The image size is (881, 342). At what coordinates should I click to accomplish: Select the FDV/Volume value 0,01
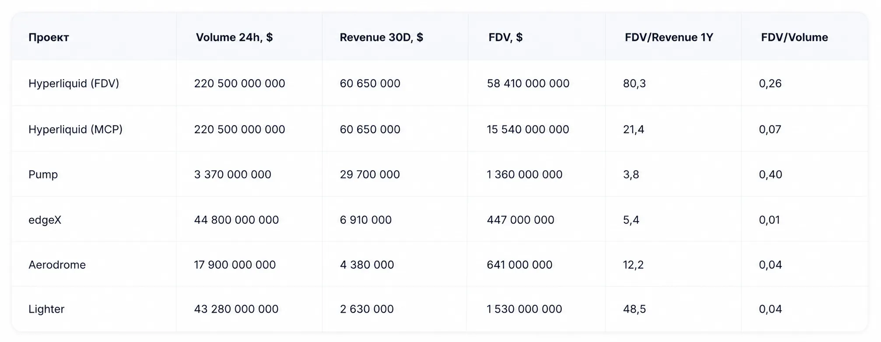tap(769, 220)
